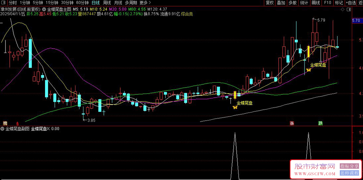The image size is (363, 180).
Task: Click the magenta M20: 5.08 label
Action: (118, 9)
